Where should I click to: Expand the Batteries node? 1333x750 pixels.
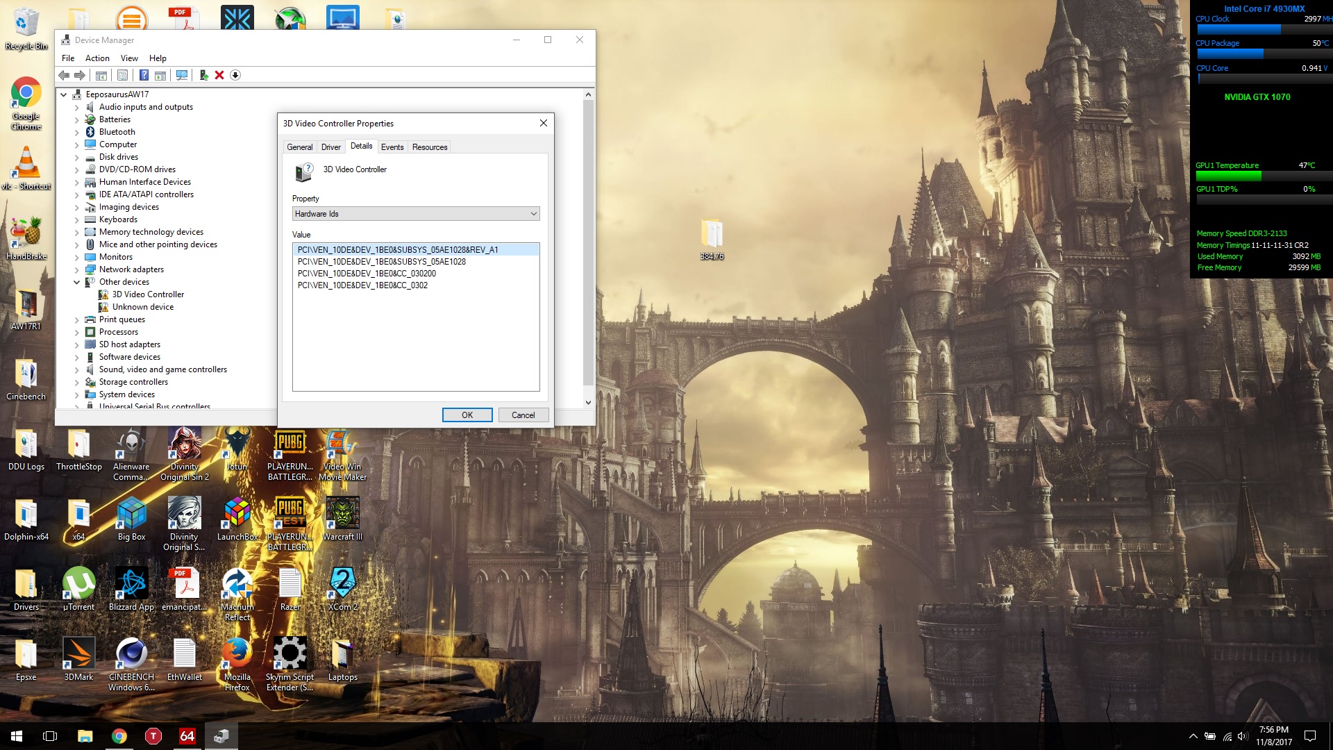(77, 119)
